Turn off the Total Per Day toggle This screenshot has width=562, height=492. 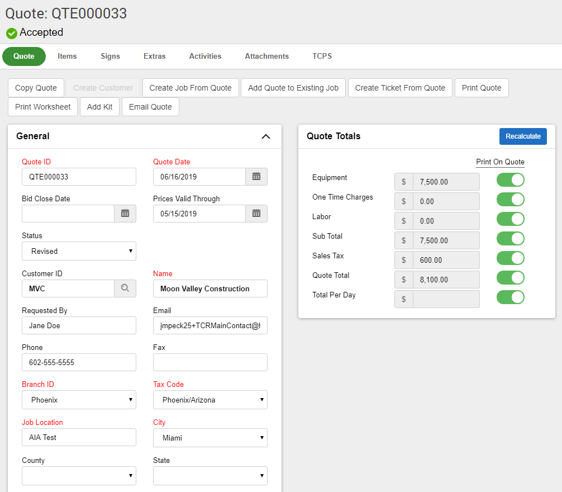pos(510,297)
